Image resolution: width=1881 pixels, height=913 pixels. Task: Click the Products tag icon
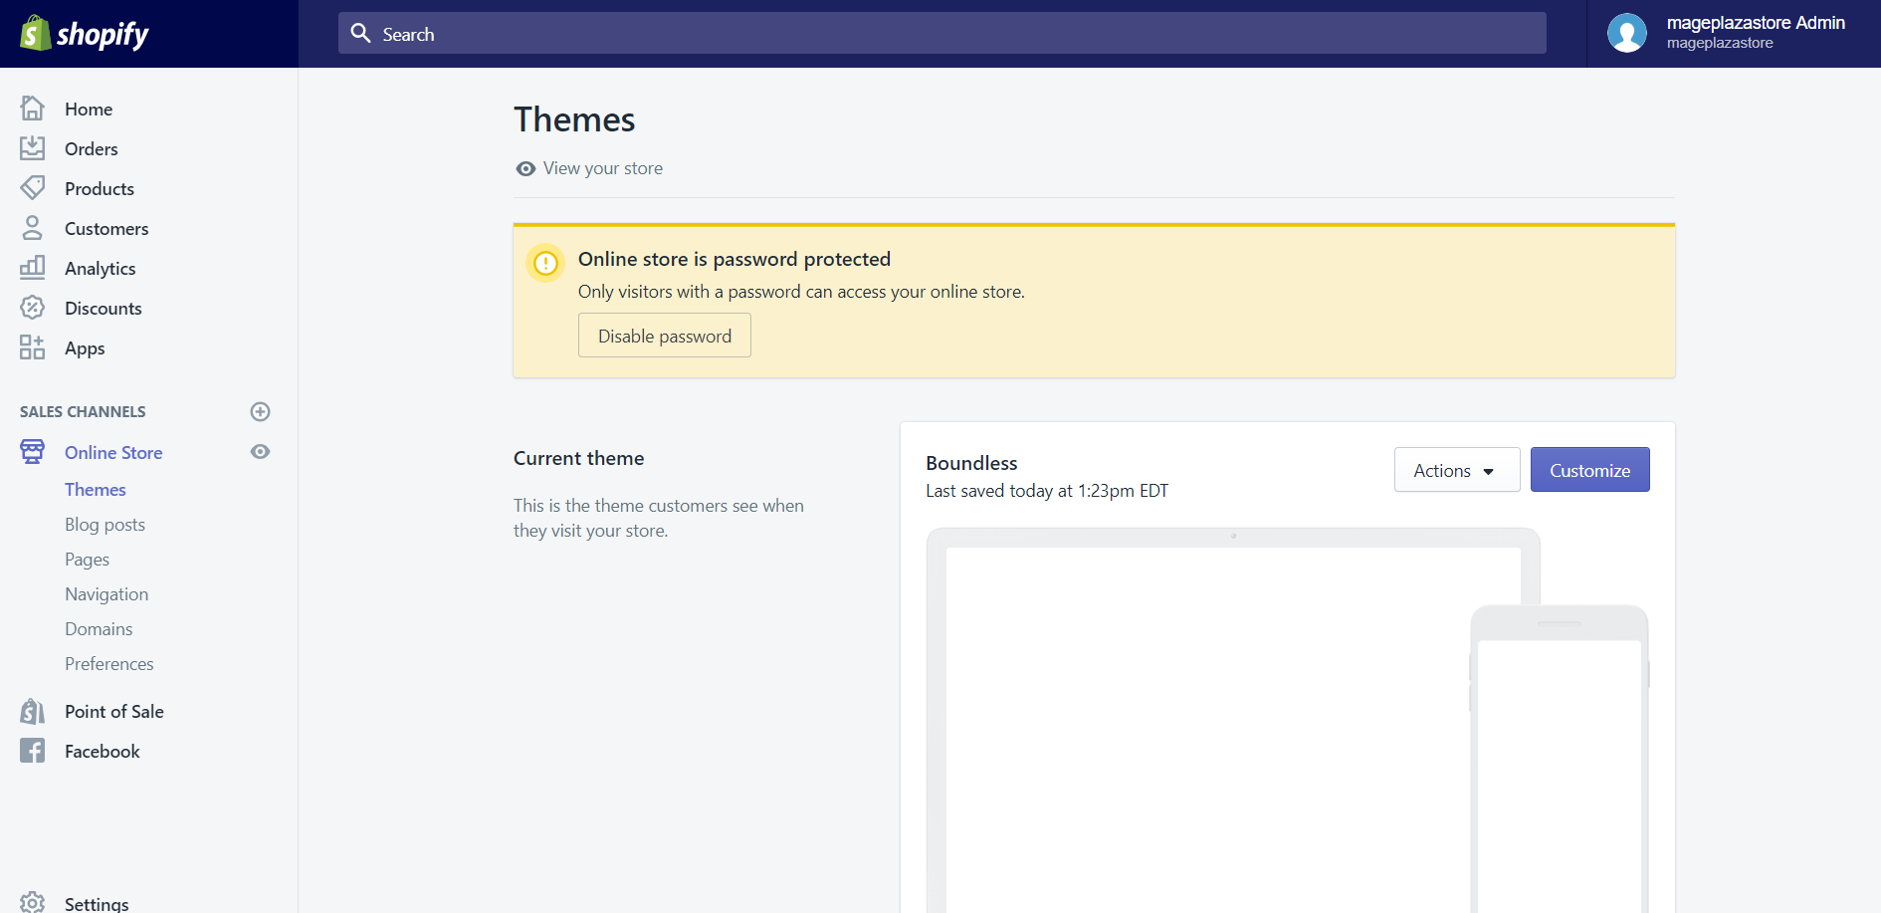click(x=32, y=187)
